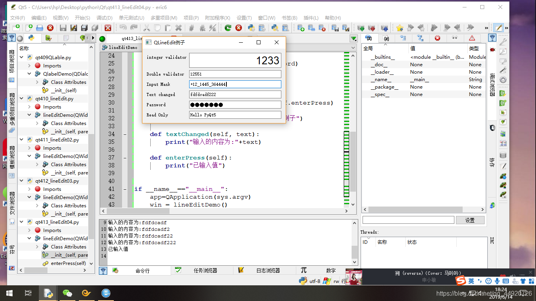
Task: Click the save file floppy icon
Action: click(x=63, y=27)
